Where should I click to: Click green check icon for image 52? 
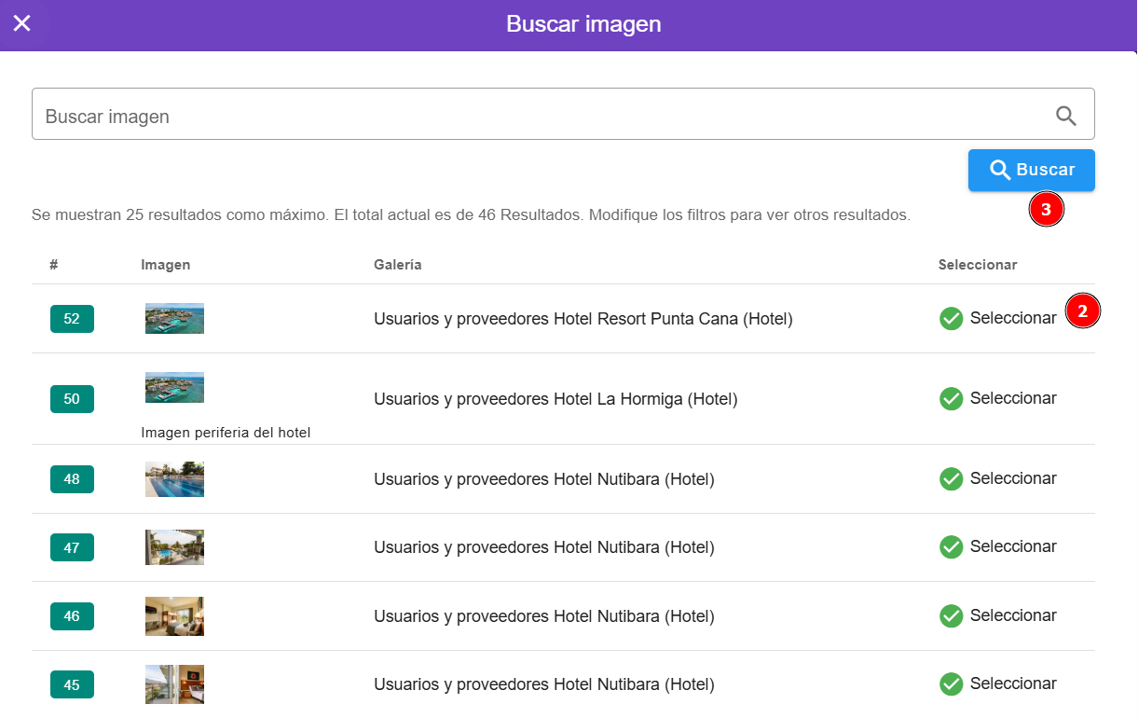(951, 319)
